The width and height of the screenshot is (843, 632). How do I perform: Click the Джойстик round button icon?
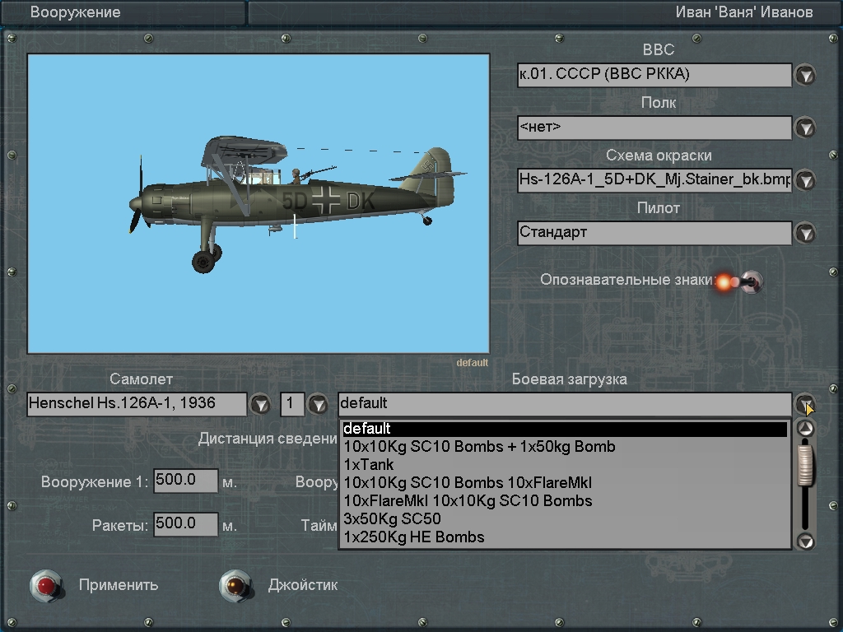click(x=235, y=585)
